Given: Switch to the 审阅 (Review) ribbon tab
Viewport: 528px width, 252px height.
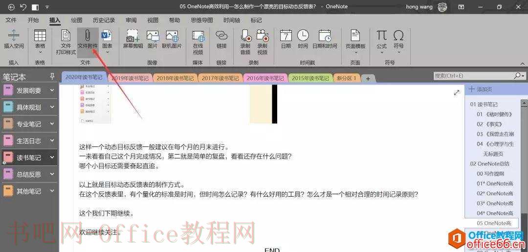Looking at the screenshot, I should (x=131, y=20).
